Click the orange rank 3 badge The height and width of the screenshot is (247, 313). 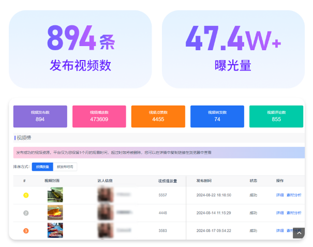pos(26,230)
